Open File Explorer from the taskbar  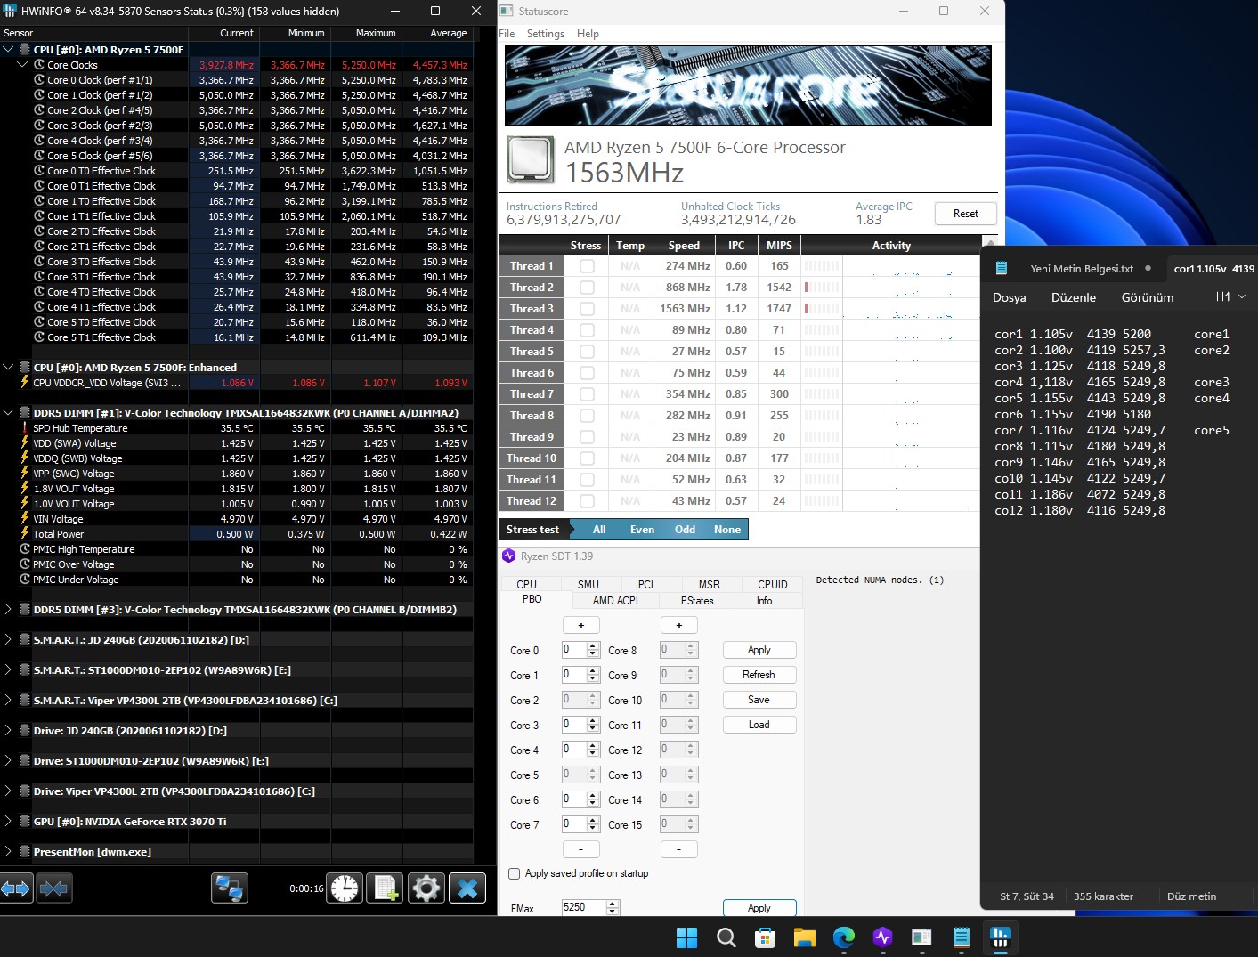pos(805,937)
